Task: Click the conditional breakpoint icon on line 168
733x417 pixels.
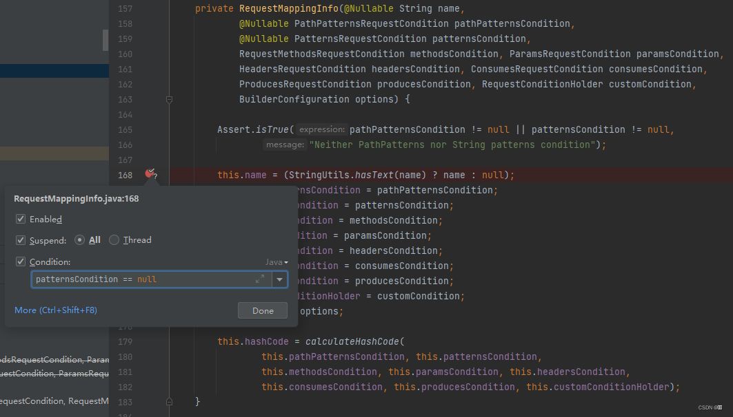Action: [x=150, y=174]
